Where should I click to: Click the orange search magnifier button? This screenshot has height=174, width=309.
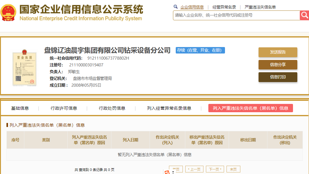click(x=304, y=15)
